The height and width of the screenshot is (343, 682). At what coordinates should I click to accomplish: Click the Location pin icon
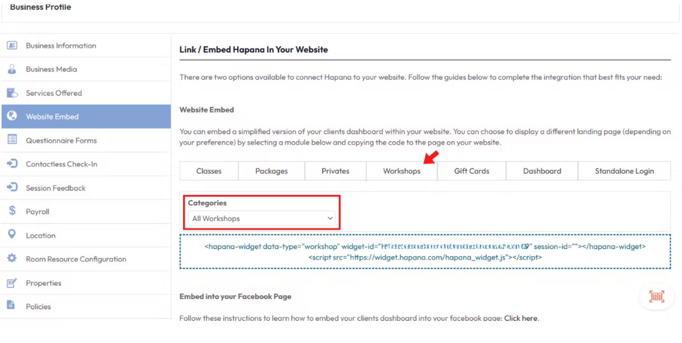(12, 234)
